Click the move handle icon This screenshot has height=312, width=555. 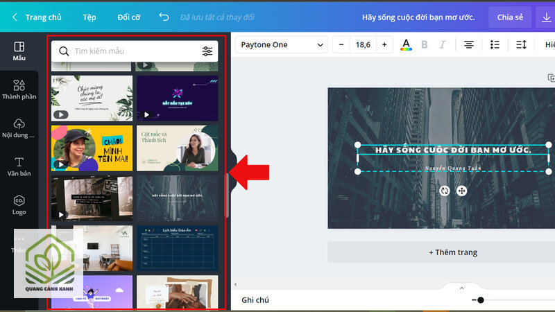coord(461,191)
